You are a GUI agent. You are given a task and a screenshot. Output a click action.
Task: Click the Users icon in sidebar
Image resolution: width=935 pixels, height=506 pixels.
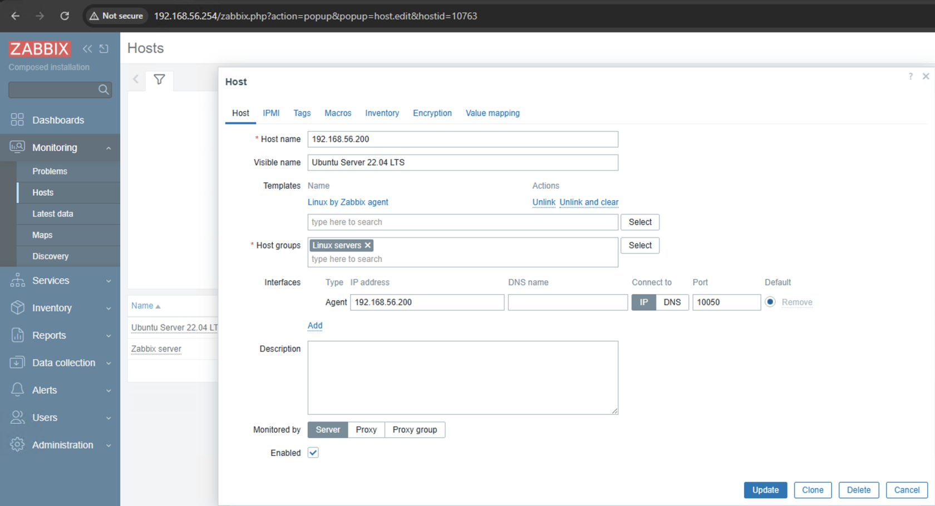[x=17, y=417]
